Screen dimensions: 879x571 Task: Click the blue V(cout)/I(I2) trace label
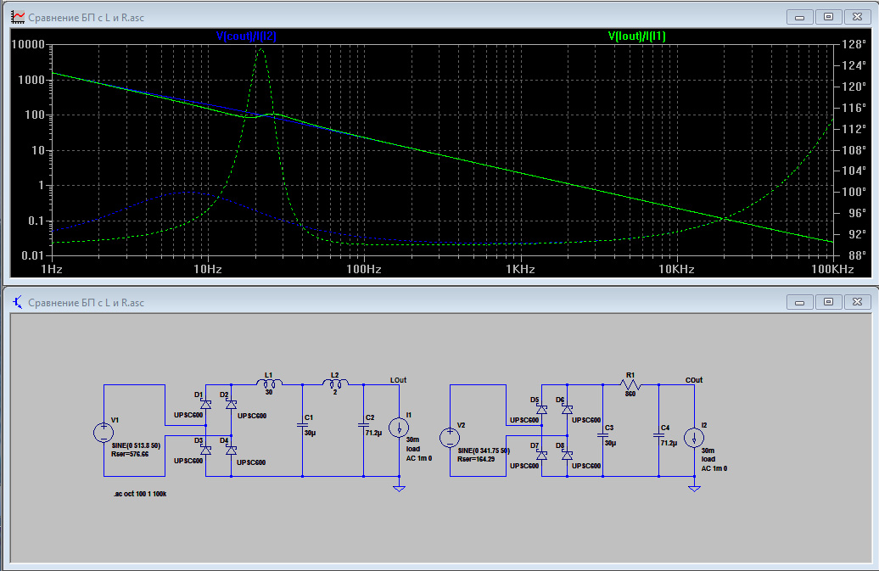tap(259, 36)
